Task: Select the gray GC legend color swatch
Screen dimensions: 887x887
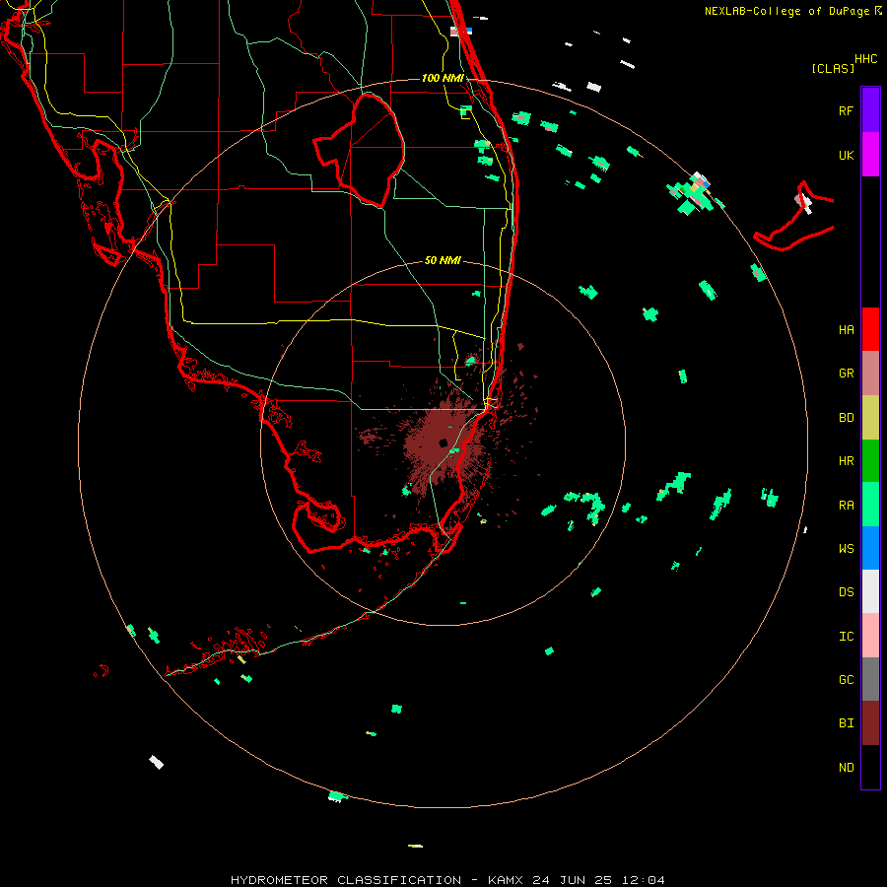Action: (x=870, y=679)
